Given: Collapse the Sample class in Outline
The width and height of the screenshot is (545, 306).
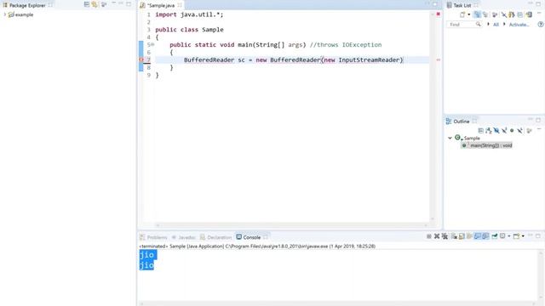Looking at the screenshot, I should point(450,138).
